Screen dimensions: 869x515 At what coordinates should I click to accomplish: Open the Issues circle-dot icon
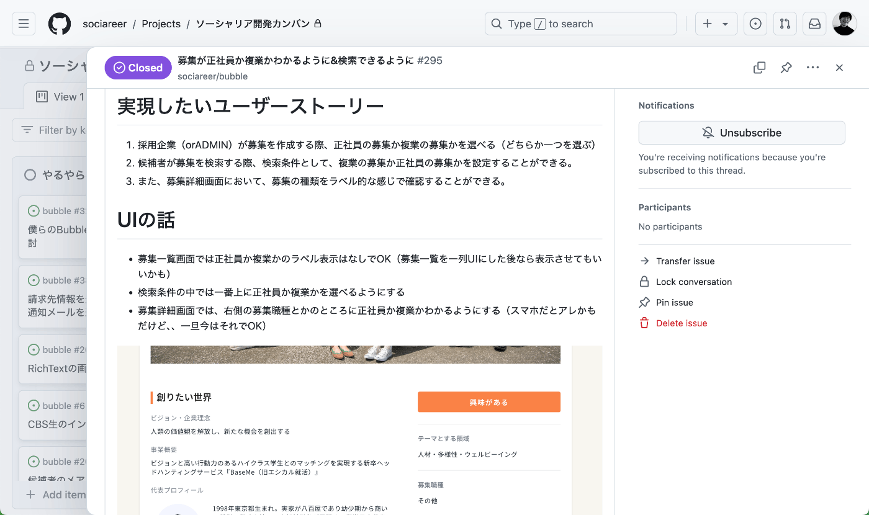tap(755, 24)
